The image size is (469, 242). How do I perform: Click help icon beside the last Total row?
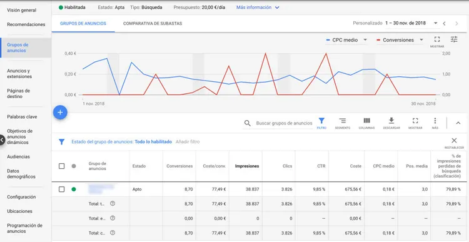tap(113, 233)
